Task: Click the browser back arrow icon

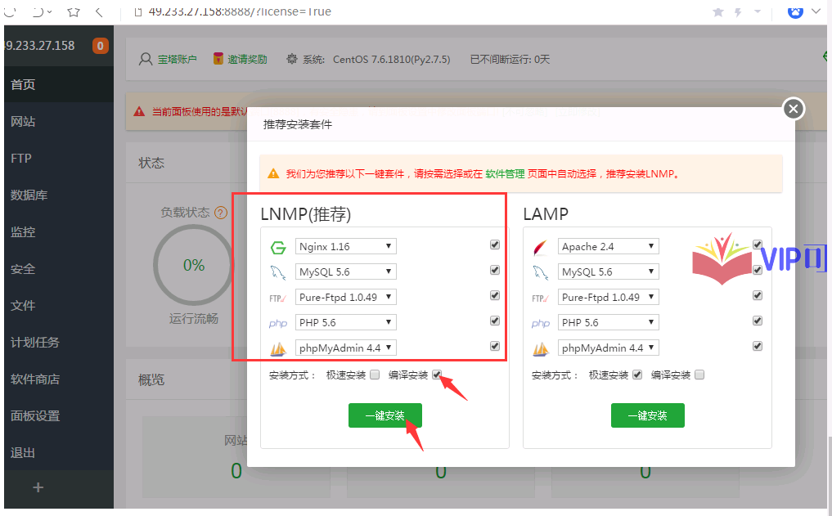Action: (99, 12)
